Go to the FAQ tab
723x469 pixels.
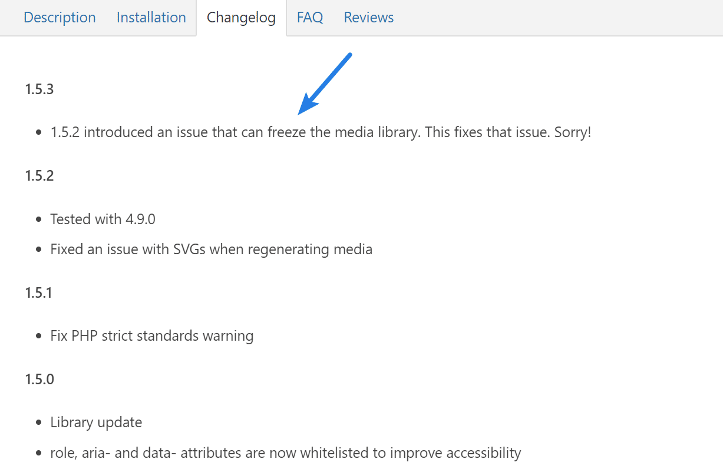pyautogui.click(x=309, y=18)
